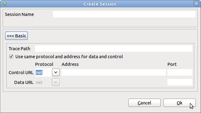
Task: Focus the Session Name text field
Action: pyautogui.click(x=124, y=14)
